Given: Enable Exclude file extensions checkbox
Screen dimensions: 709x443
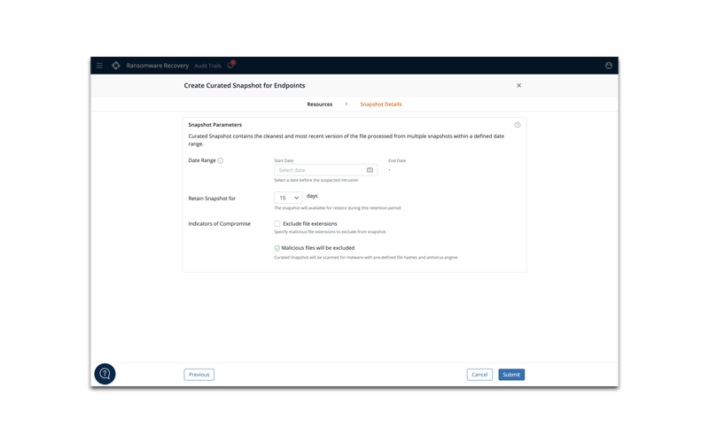Looking at the screenshot, I should (277, 224).
